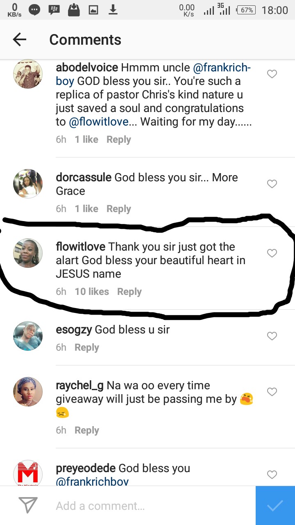The height and width of the screenshot is (525, 295).
Task: View the 10 likes on flowitlove's comment
Action: pyautogui.click(x=92, y=292)
